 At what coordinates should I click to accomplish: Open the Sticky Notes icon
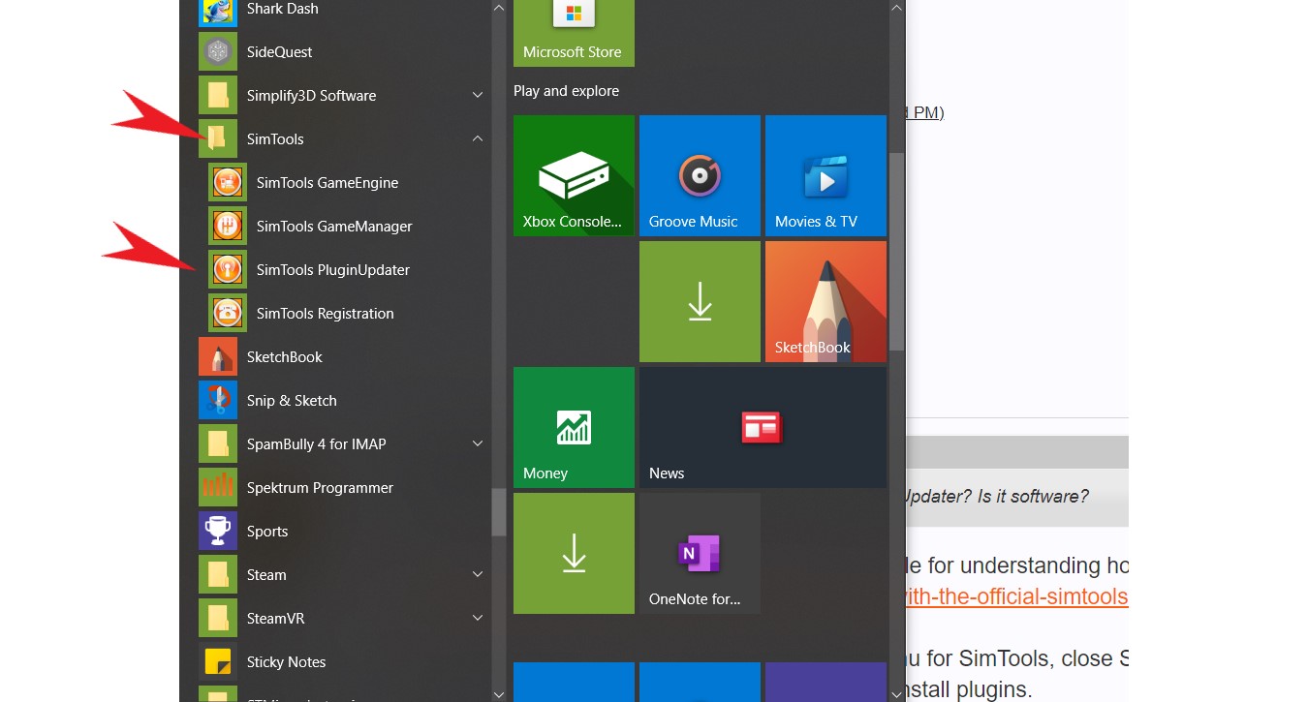[x=218, y=661]
